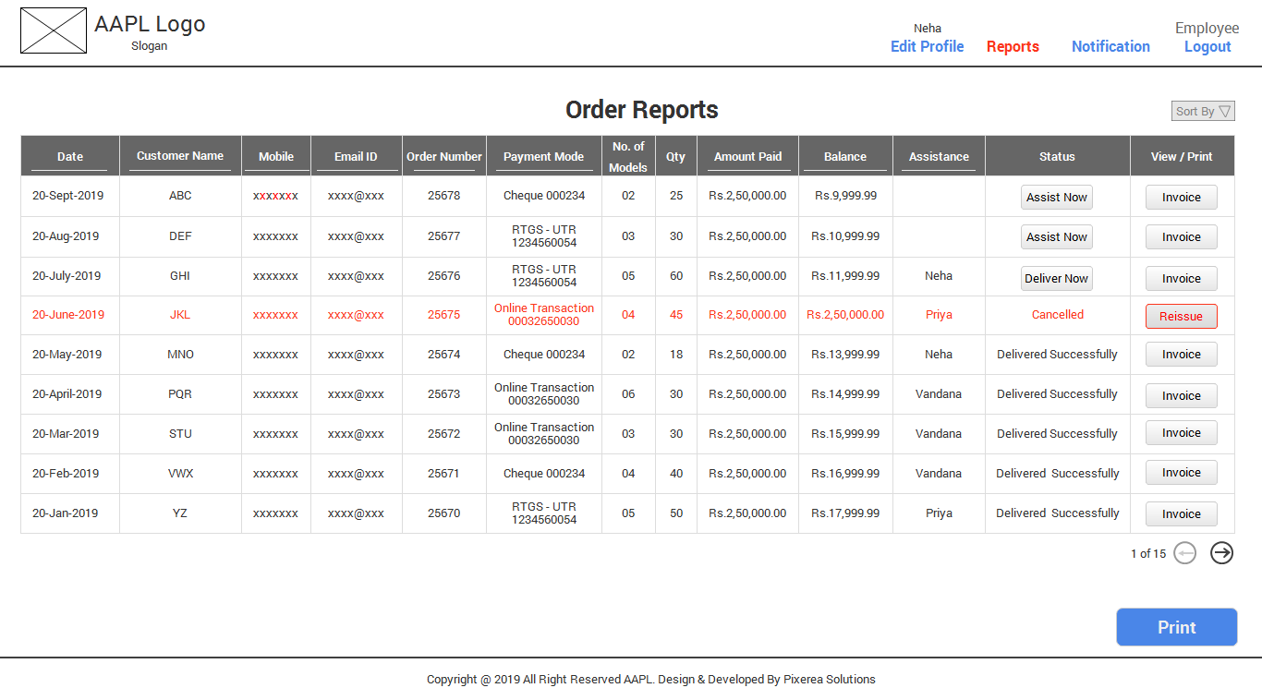Click the Customer Name column header
The image size is (1262, 700).
(x=180, y=156)
